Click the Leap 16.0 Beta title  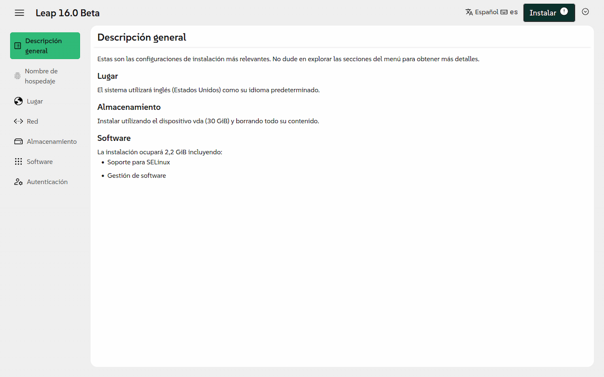click(x=67, y=13)
